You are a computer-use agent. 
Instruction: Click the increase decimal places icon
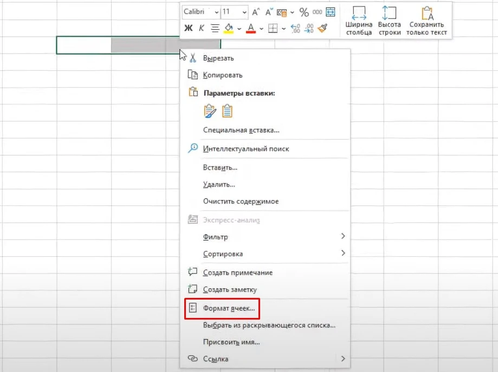(x=295, y=28)
